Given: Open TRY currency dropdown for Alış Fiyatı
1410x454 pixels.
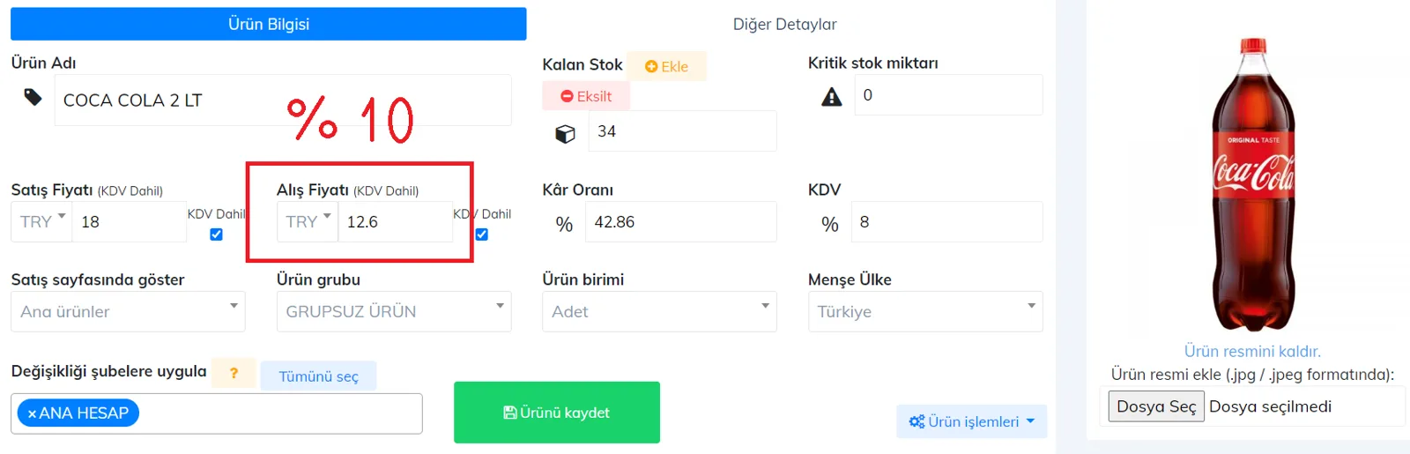Looking at the screenshot, I should click(x=308, y=221).
